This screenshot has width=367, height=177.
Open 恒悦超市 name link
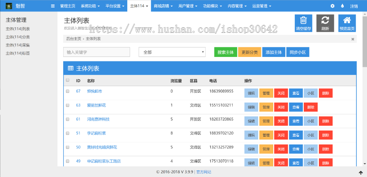(95, 91)
